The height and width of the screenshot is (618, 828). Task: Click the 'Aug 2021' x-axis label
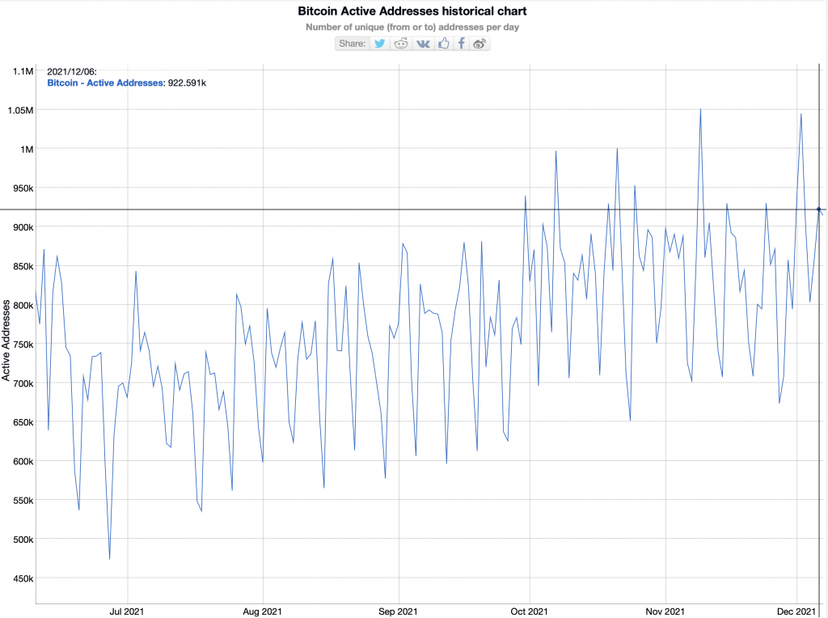[263, 612]
